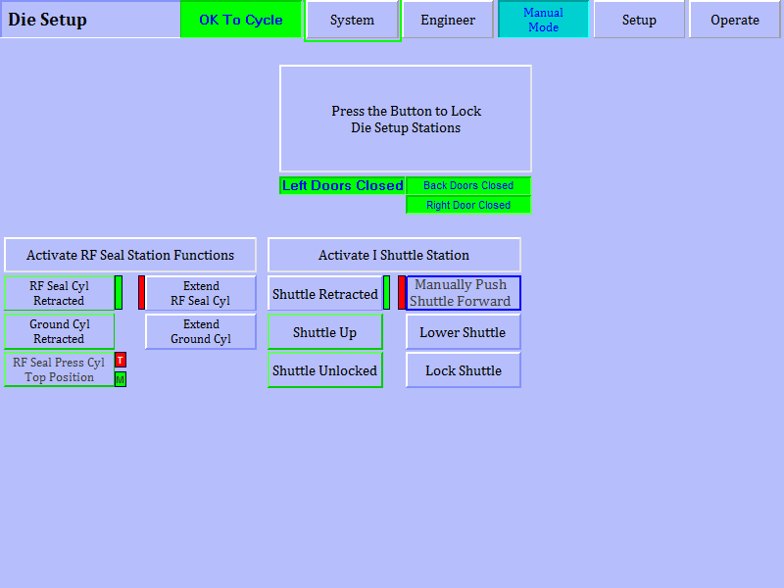Screen dimensions: 784x588
Task: Click the green M indicator box
Action: 121,379
